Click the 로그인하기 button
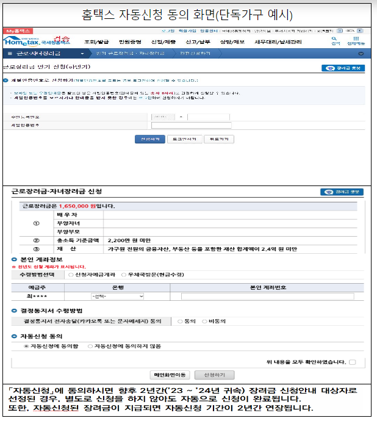The image size is (377, 421). (x=184, y=139)
